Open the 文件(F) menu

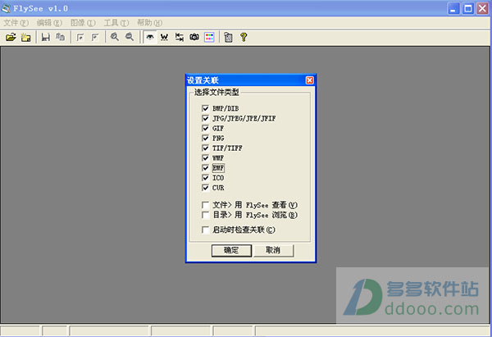(16, 23)
